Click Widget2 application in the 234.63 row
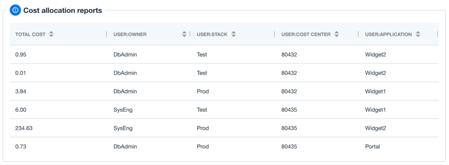Viewport: 449px width, 165px height. (x=375, y=128)
